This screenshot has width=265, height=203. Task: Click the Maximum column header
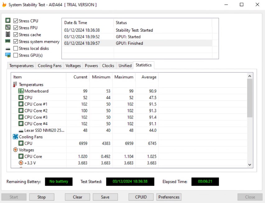tap(124, 77)
